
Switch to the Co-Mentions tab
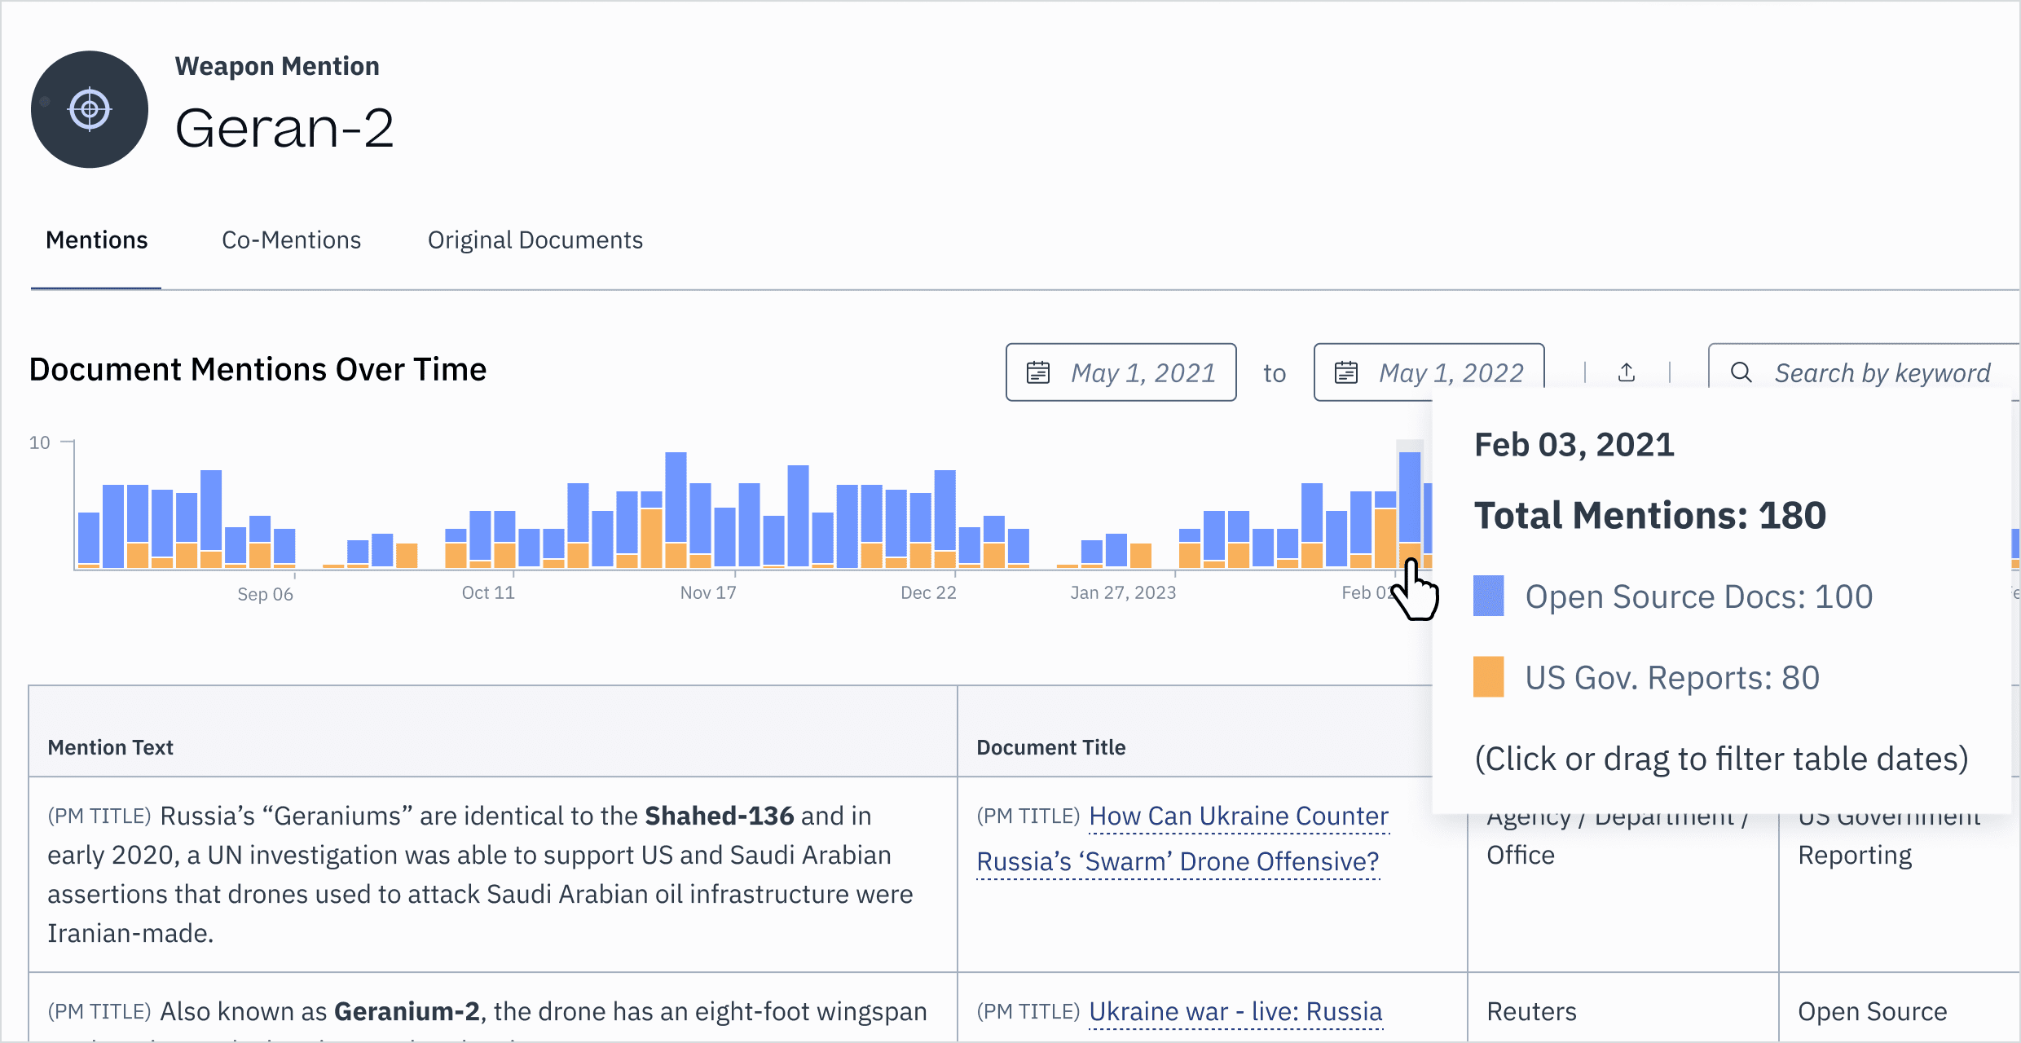click(x=291, y=240)
